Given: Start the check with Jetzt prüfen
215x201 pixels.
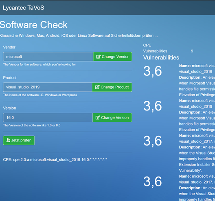Looking at the screenshot, I should pos(19,140).
